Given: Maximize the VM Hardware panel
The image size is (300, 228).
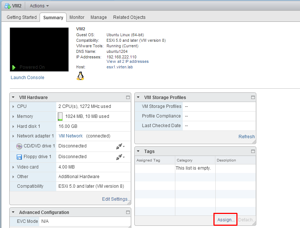Looking at the screenshot, I should (128, 98).
